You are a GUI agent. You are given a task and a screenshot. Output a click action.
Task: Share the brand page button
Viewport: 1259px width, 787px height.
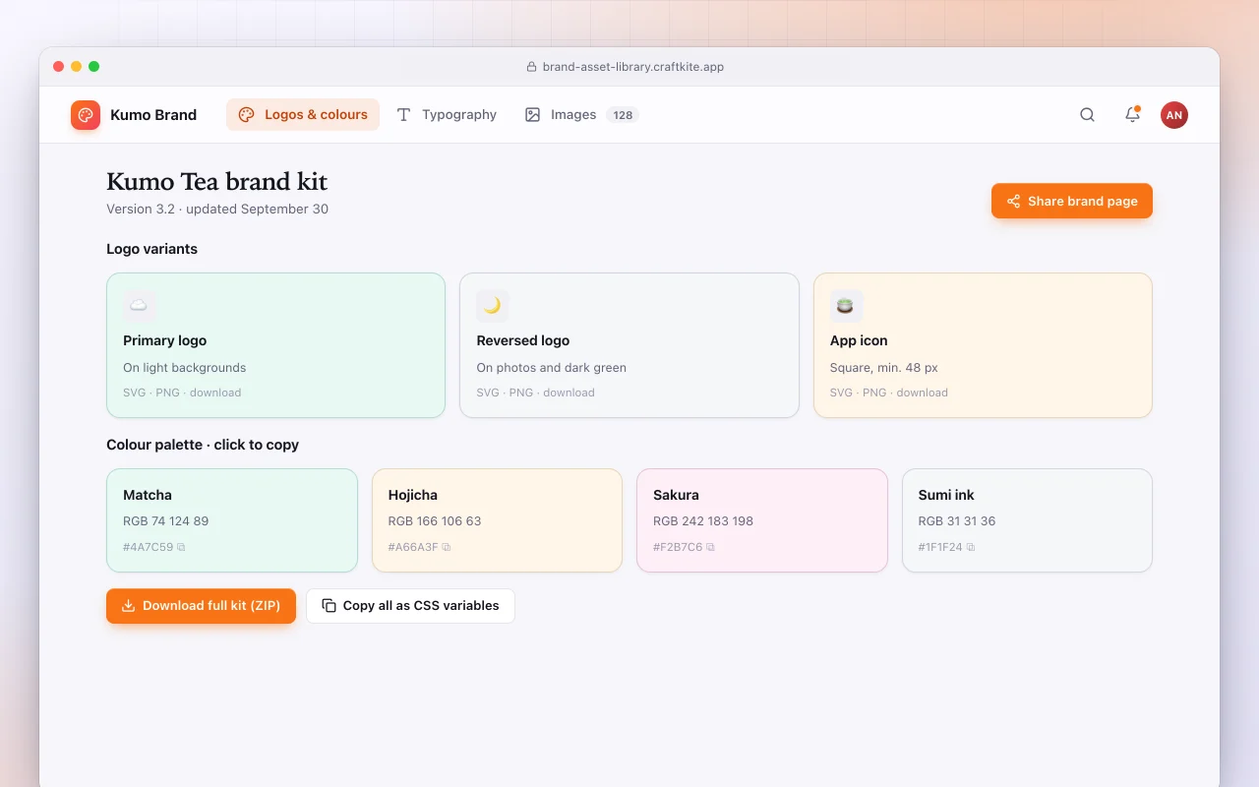click(x=1072, y=201)
